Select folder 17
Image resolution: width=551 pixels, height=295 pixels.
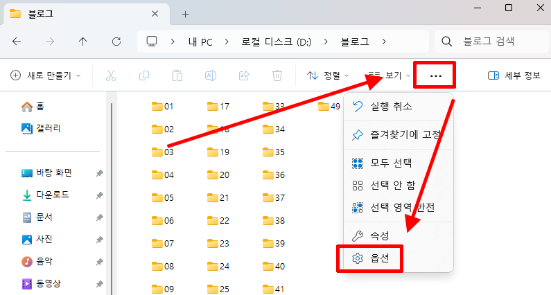pyautogui.click(x=218, y=106)
